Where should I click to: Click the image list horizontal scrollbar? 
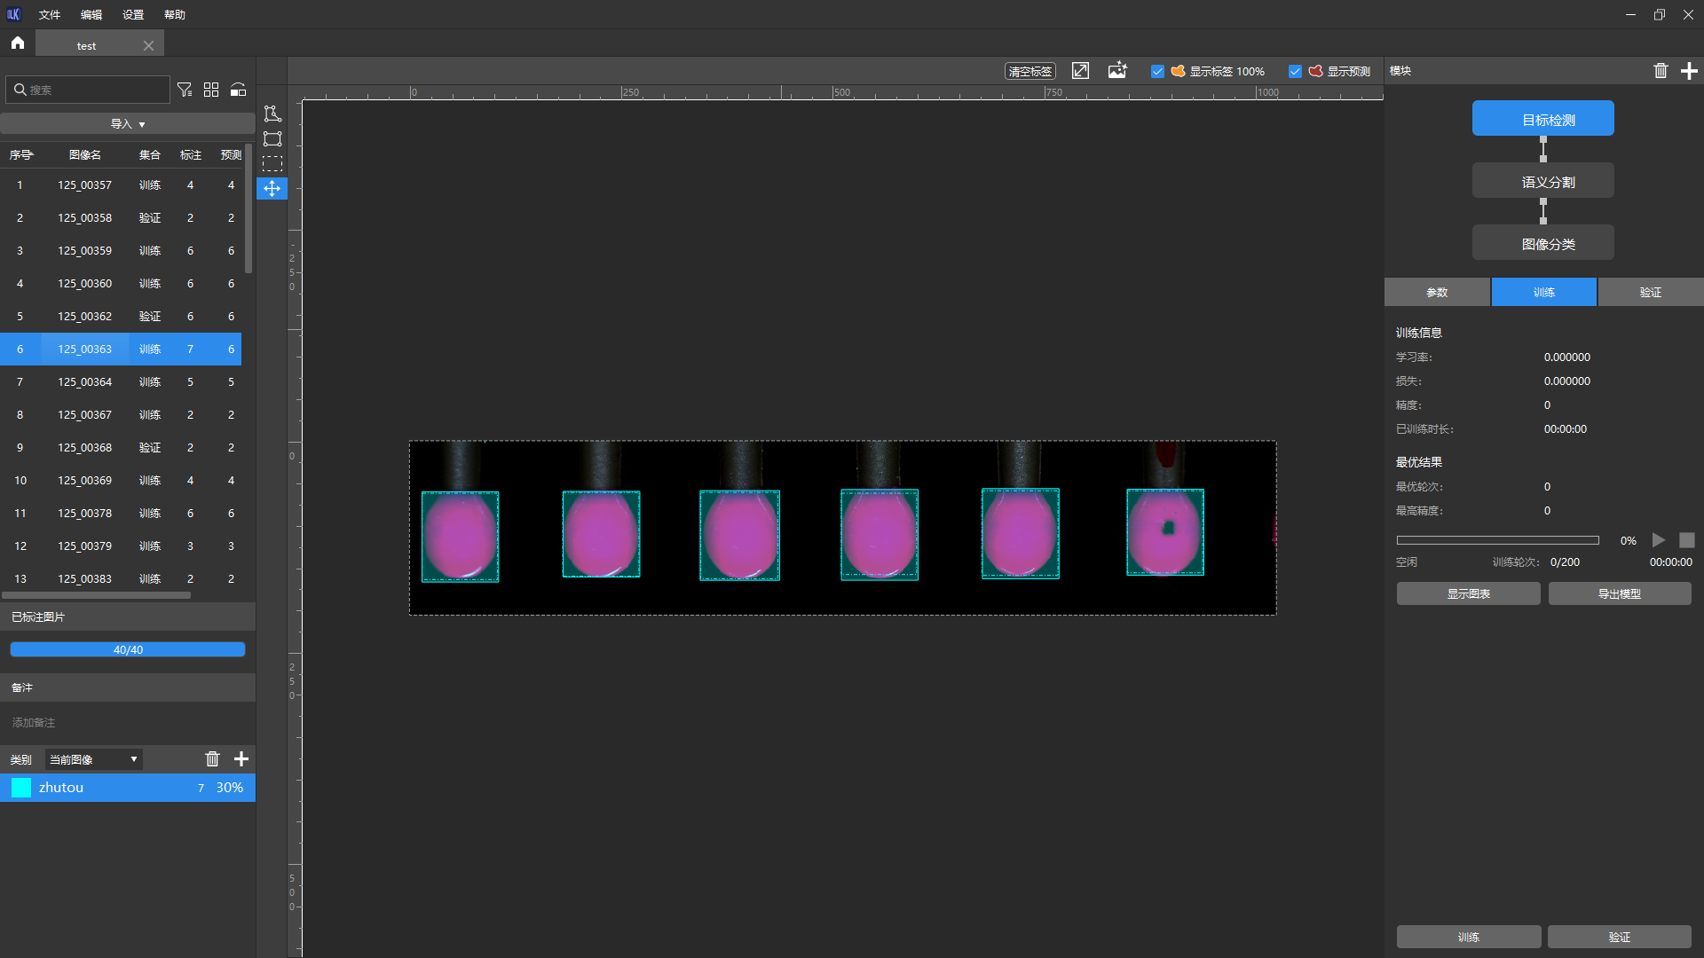97,595
